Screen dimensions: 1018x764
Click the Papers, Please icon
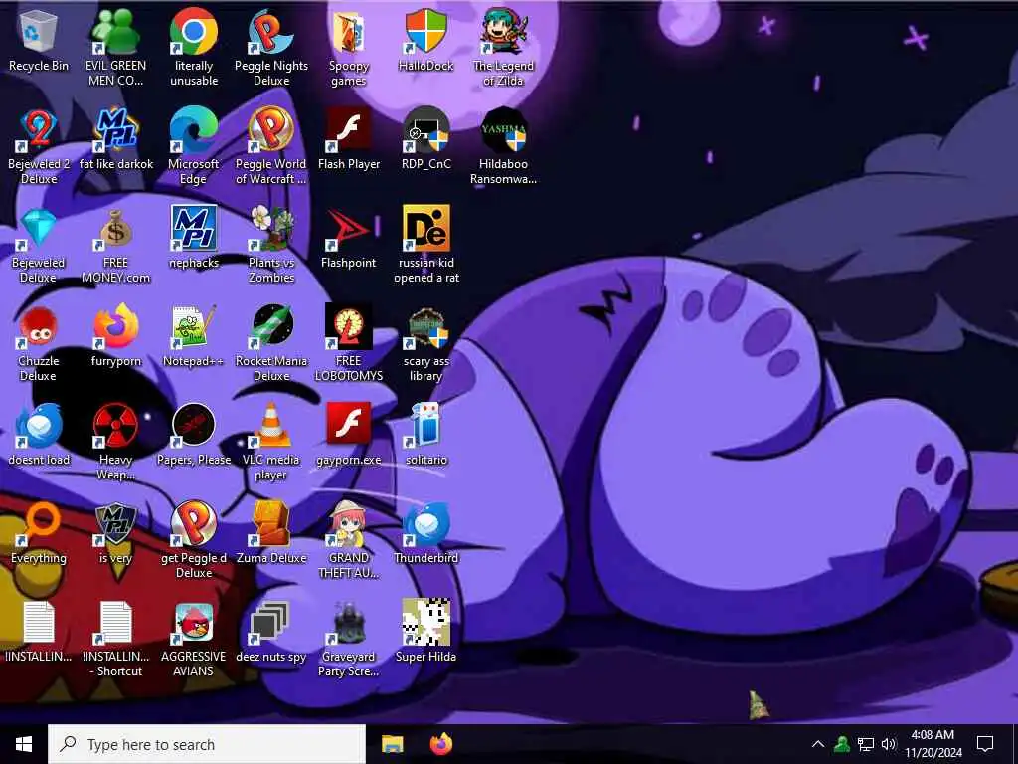point(194,426)
